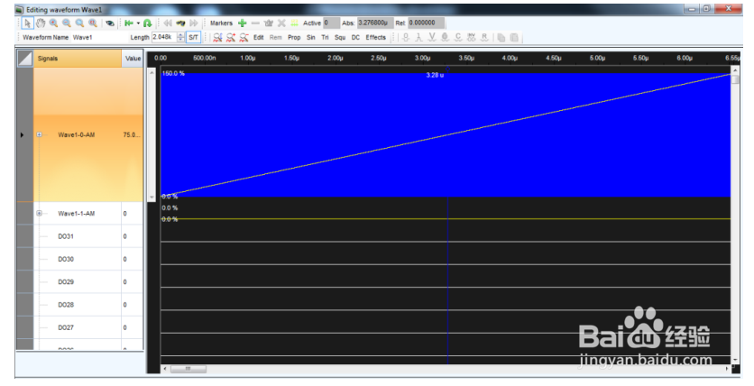Select the arrow pointer tool
Screen dimensions: 754x386
coord(27,23)
